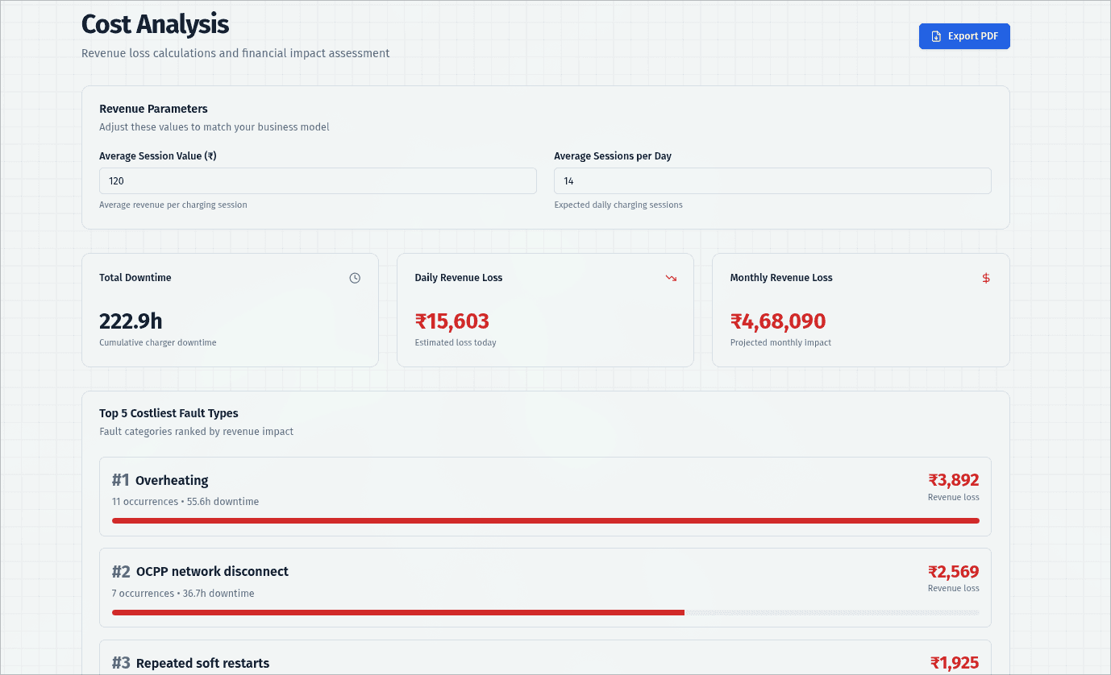The width and height of the screenshot is (1111, 675).
Task: Click the trending-down icon on Daily Revenue Loss
Action: (671, 278)
